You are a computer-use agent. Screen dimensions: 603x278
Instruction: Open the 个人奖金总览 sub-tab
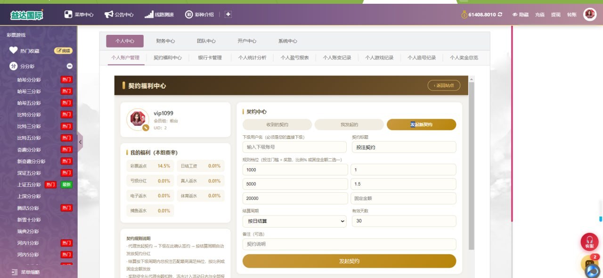coord(464,57)
